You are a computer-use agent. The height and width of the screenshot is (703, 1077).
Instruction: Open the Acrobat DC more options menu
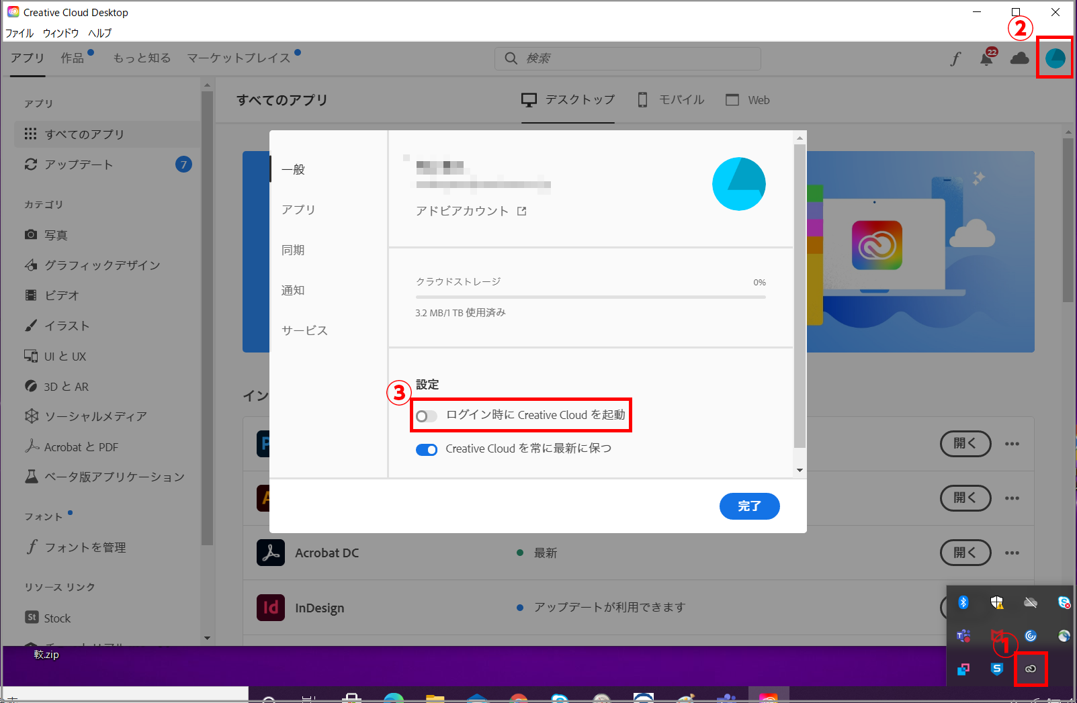pos(1012,553)
